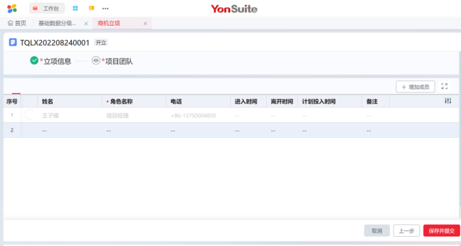Click the yellow card icon in top bar
461x246 pixels.
(x=92, y=8)
